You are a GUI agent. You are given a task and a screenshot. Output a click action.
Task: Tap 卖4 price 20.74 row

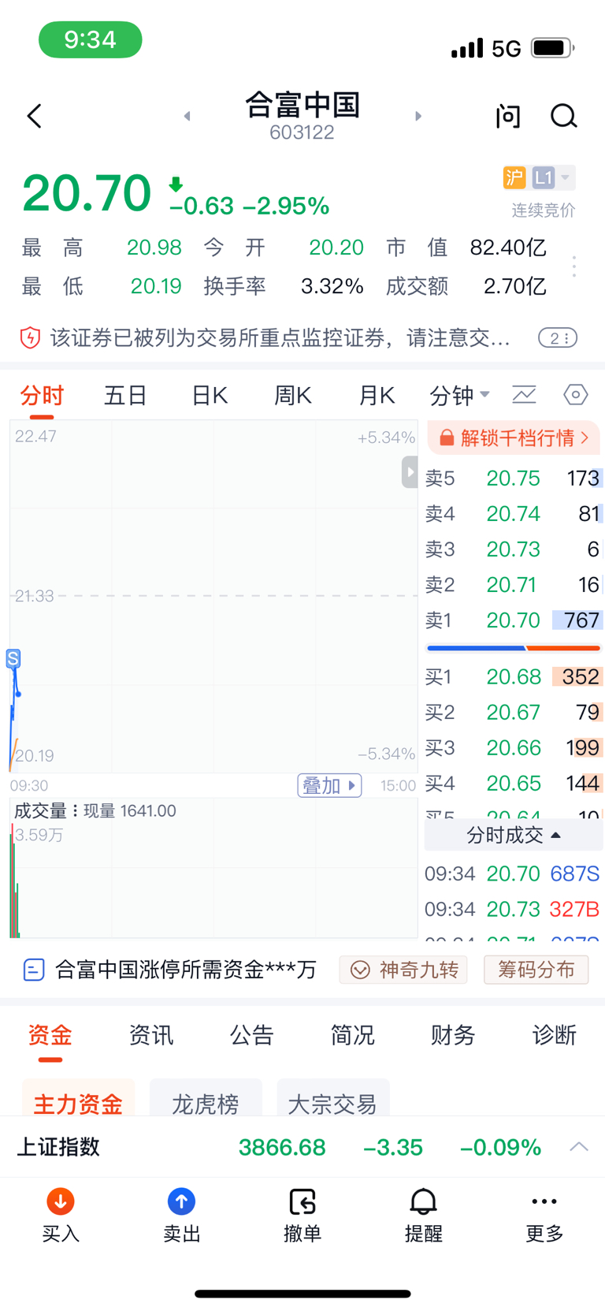514,514
